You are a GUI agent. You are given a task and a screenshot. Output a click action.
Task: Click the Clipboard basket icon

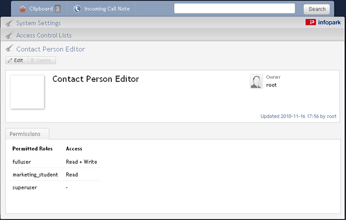pos(22,9)
